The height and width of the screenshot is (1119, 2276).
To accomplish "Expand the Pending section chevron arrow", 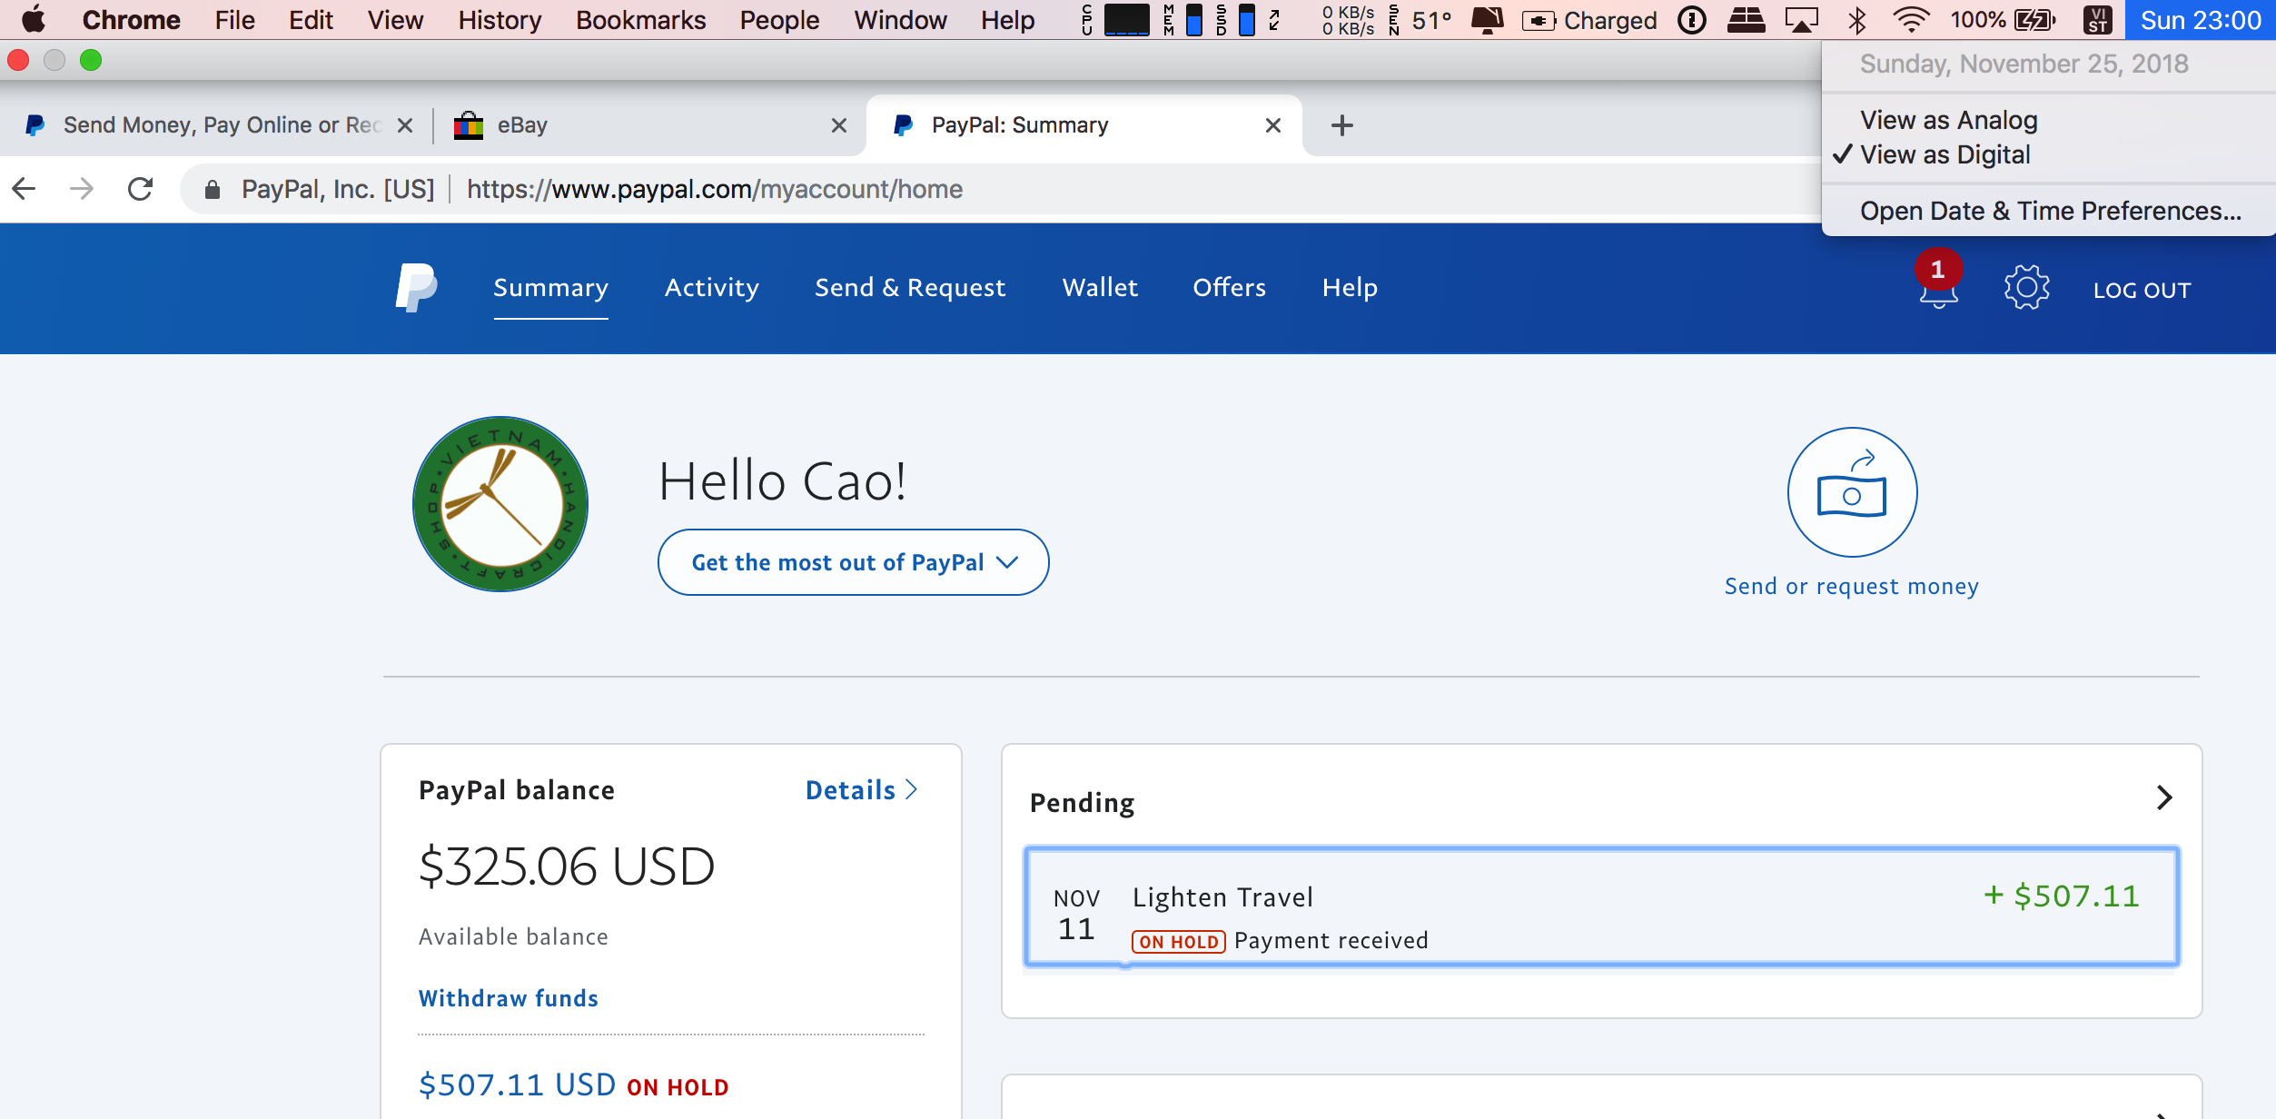I will click(2164, 798).
